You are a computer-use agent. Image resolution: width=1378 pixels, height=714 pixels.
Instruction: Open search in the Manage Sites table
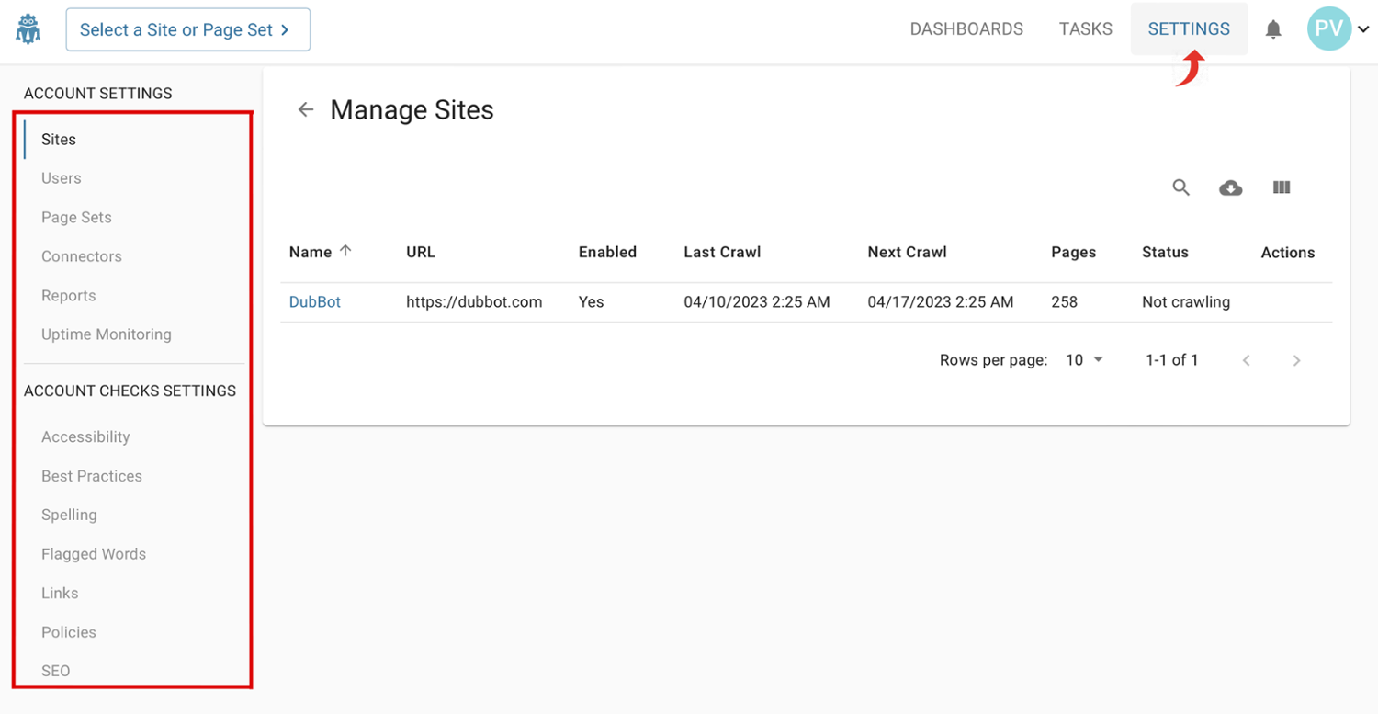(1180, 187)
